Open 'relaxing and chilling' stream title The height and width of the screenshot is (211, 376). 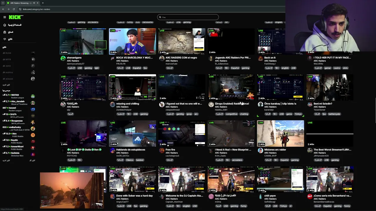(x=127, y=104)
